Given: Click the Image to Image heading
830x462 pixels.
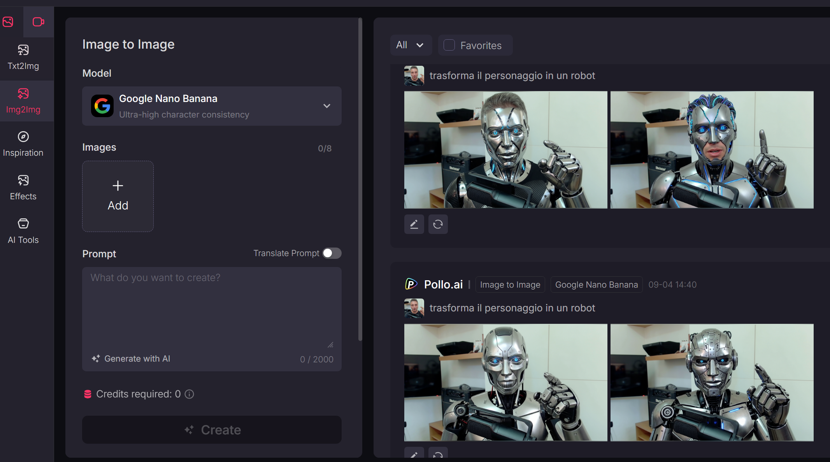Looking at the screenshot, I should coord(128,44).
